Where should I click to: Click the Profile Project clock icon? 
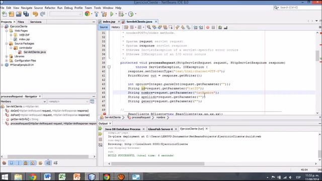click(x=131, y=14)
